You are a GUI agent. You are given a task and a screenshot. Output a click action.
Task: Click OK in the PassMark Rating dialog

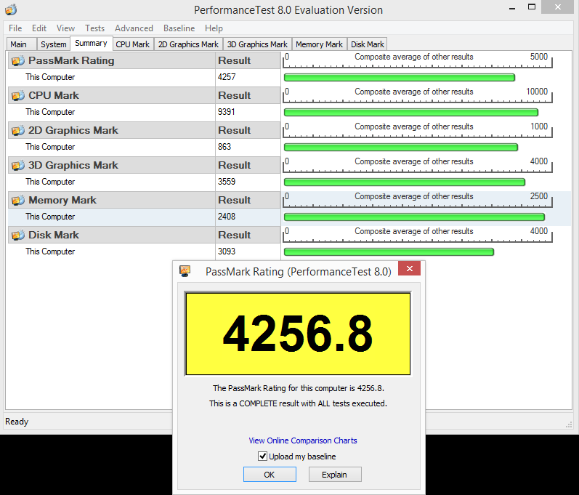[270, 475]
